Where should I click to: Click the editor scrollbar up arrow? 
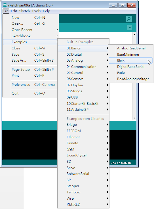[134, 35]
